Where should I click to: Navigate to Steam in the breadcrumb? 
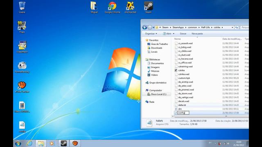tap(165, 27)
